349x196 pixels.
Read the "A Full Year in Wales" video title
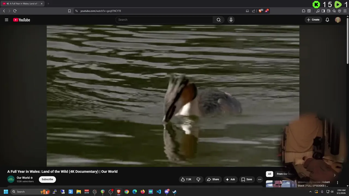coord(62,171)
